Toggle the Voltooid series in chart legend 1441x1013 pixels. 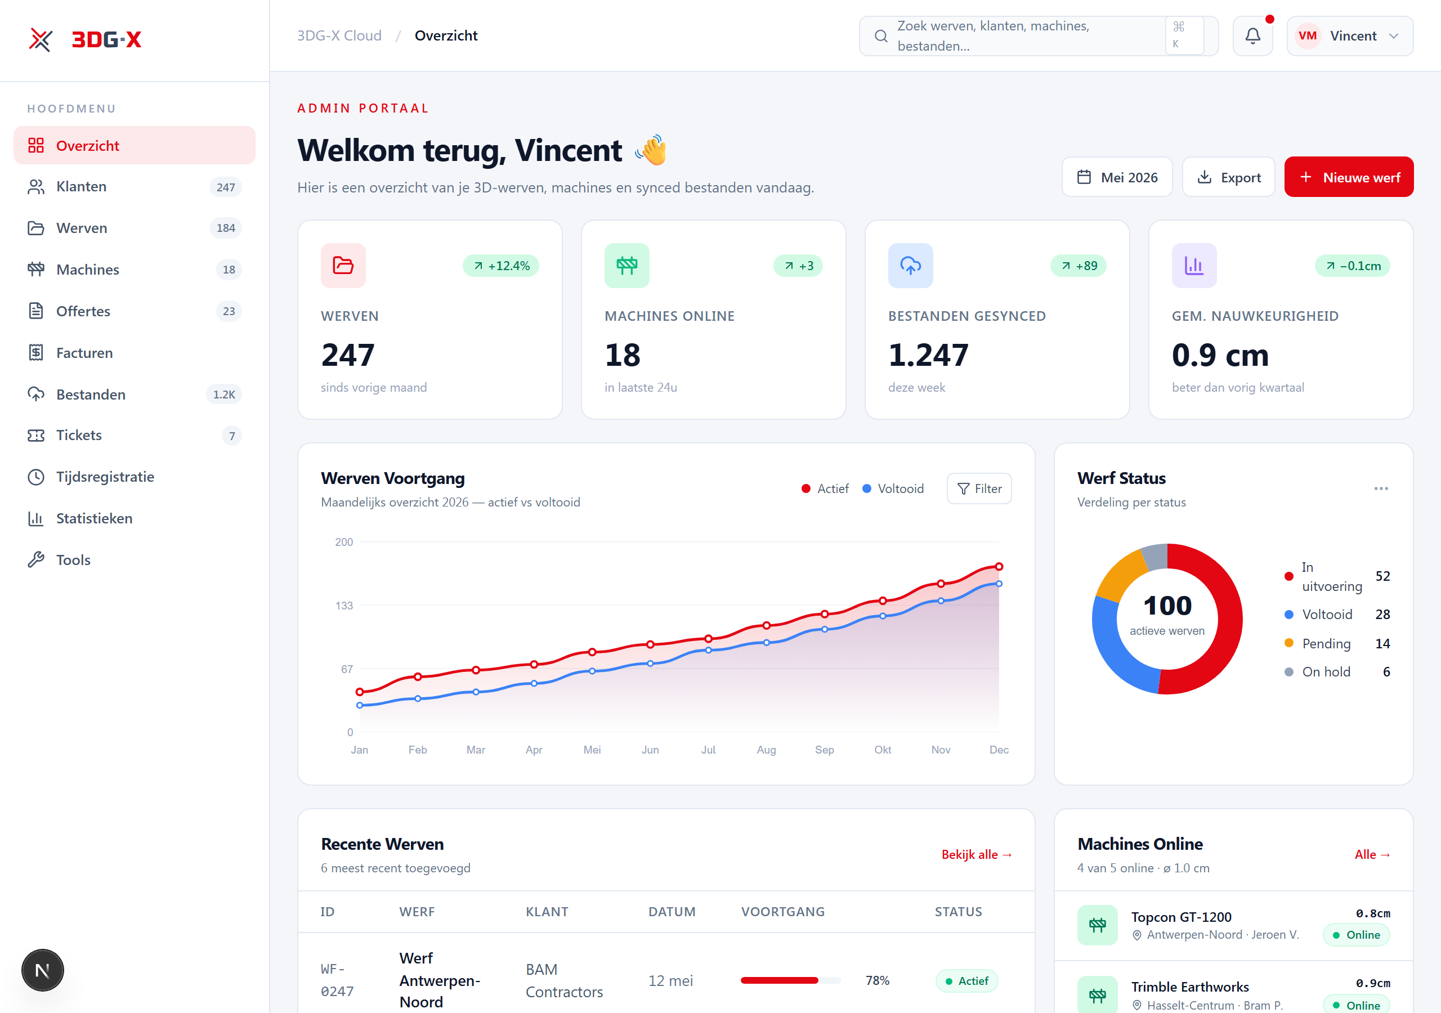tap(893, 488)
